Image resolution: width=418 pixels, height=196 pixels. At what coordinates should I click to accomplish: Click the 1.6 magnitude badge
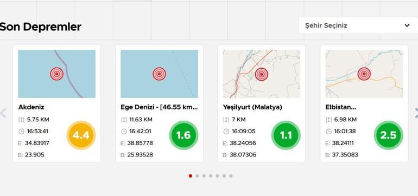click(183, 135)
